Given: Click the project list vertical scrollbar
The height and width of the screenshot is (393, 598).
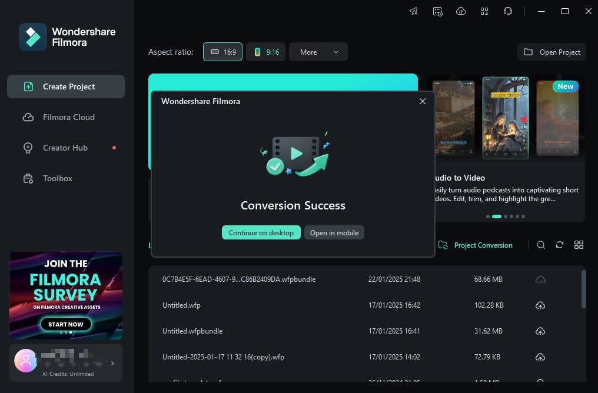Looking at the screenshot, I should (583, 288).
